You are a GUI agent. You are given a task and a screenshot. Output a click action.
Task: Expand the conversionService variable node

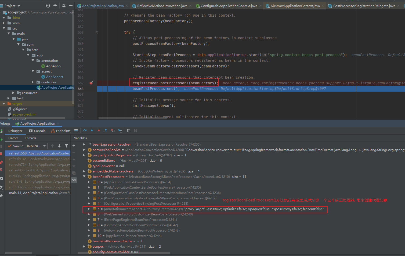click(x=84, y=150)
